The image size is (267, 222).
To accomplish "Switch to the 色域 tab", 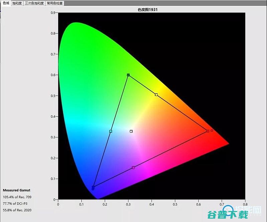I will click(6, 3).
